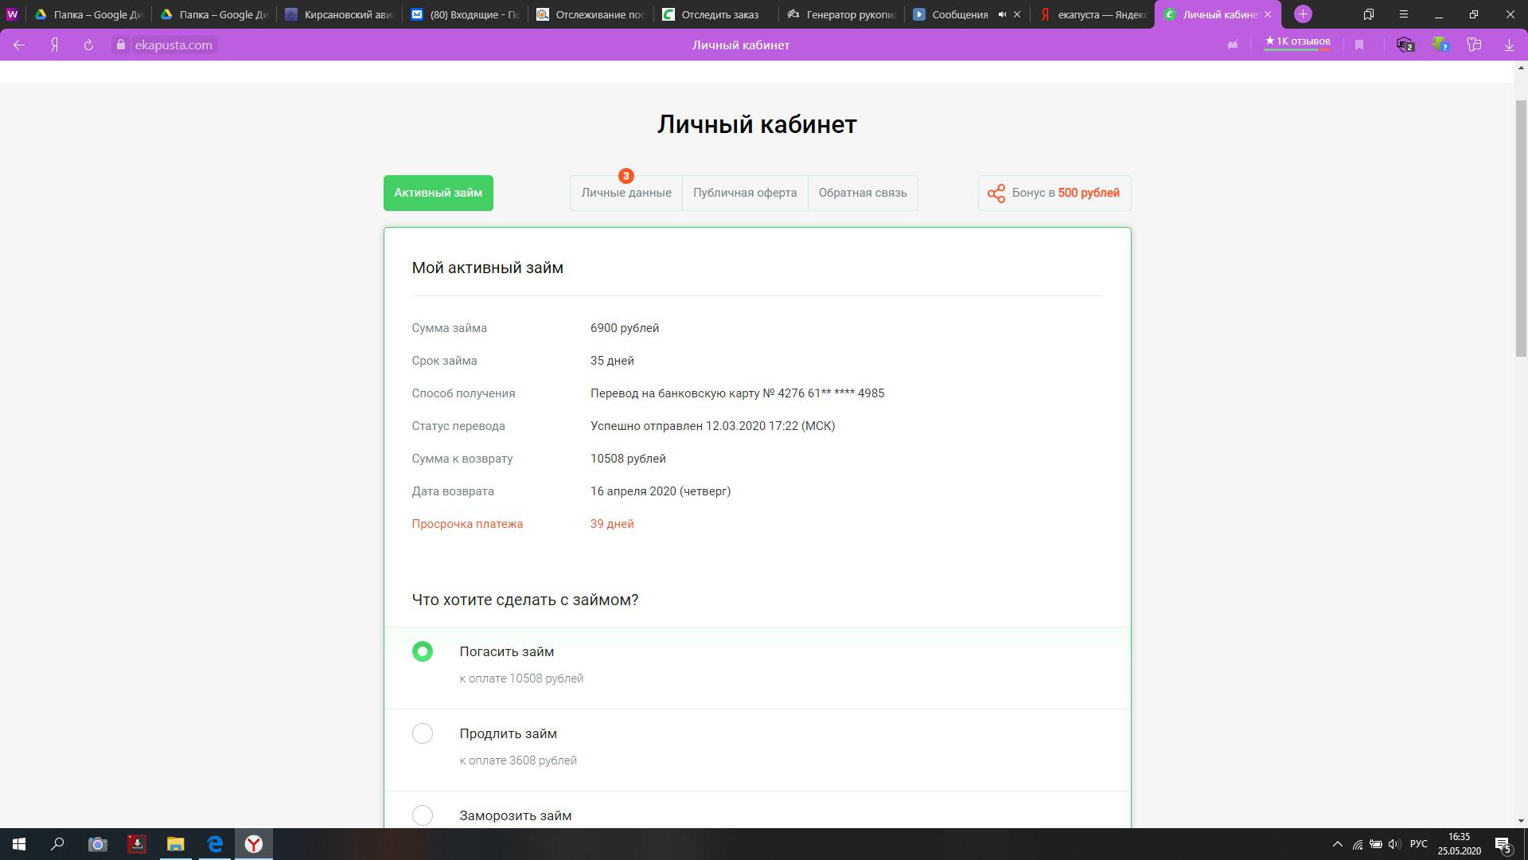Open the red download app on the taskbar

click(137, 844)
